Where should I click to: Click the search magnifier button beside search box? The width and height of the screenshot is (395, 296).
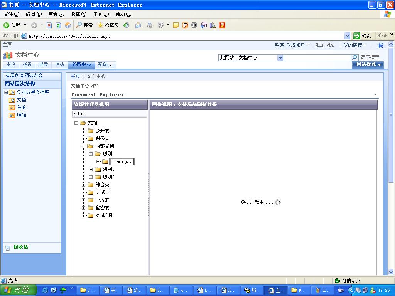point(355,58)
